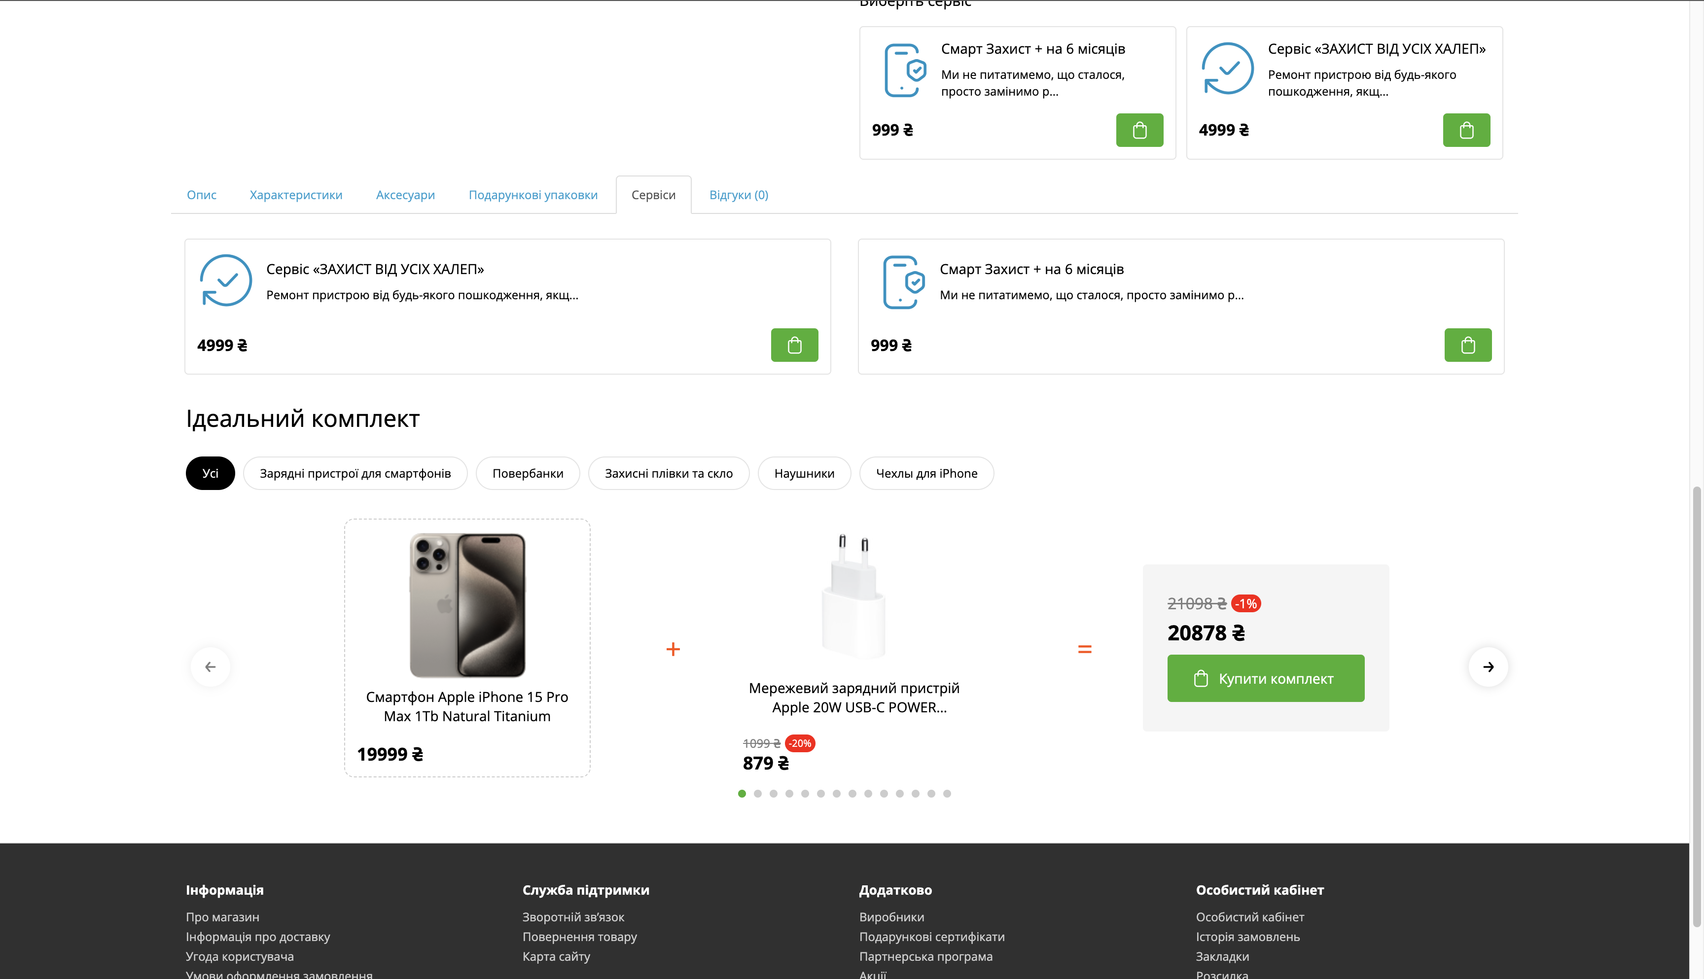Show next bundle with right arrow
Image resolution: width=1704 pixels, height=979 pixels.
coord(1488,666)
